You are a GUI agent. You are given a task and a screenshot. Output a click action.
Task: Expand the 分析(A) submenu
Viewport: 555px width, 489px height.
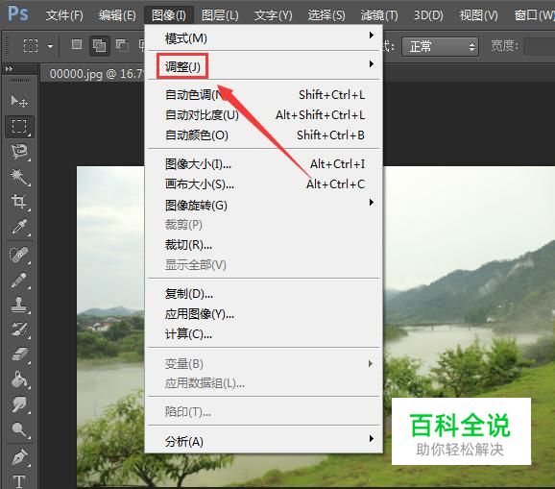[264, 441]
